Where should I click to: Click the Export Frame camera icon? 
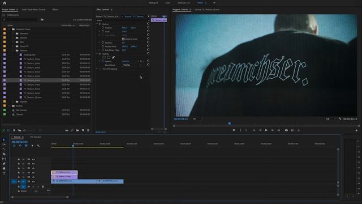pos(286,130)
